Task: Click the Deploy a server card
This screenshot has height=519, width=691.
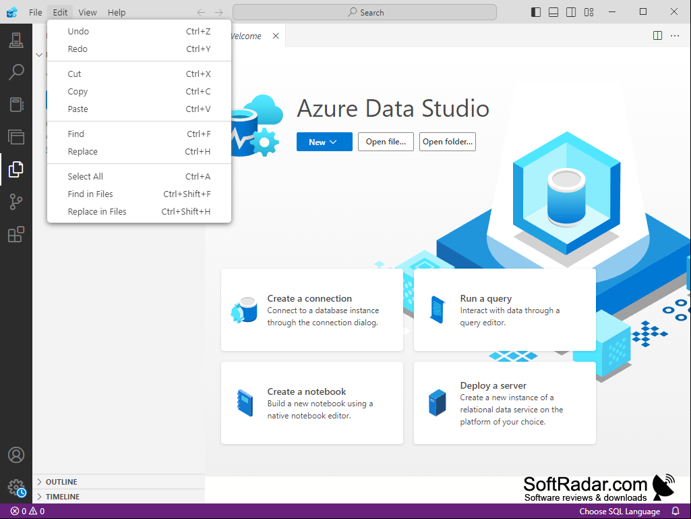Action: click(504, 403)
